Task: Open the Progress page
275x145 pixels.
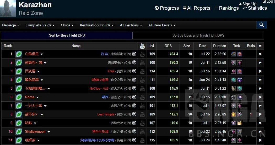Action: pos(167,8)
